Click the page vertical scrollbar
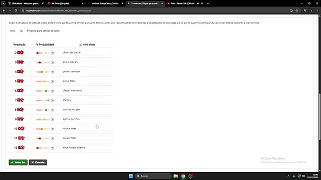The width and height of the screenshot is (321, 180). click(319, 116)
